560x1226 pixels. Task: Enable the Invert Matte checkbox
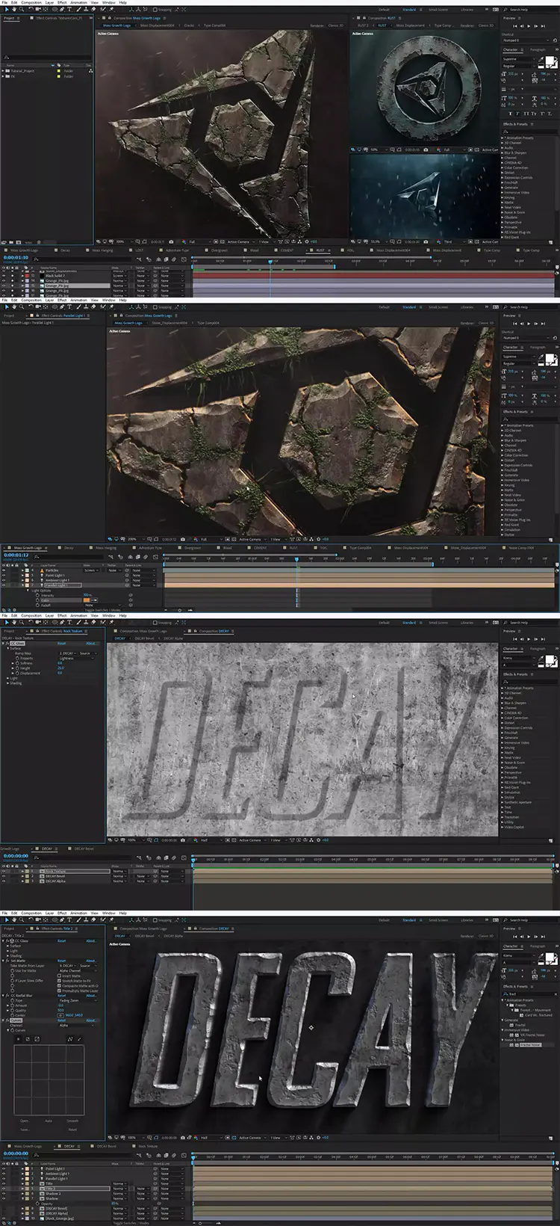tap(59, 976)
